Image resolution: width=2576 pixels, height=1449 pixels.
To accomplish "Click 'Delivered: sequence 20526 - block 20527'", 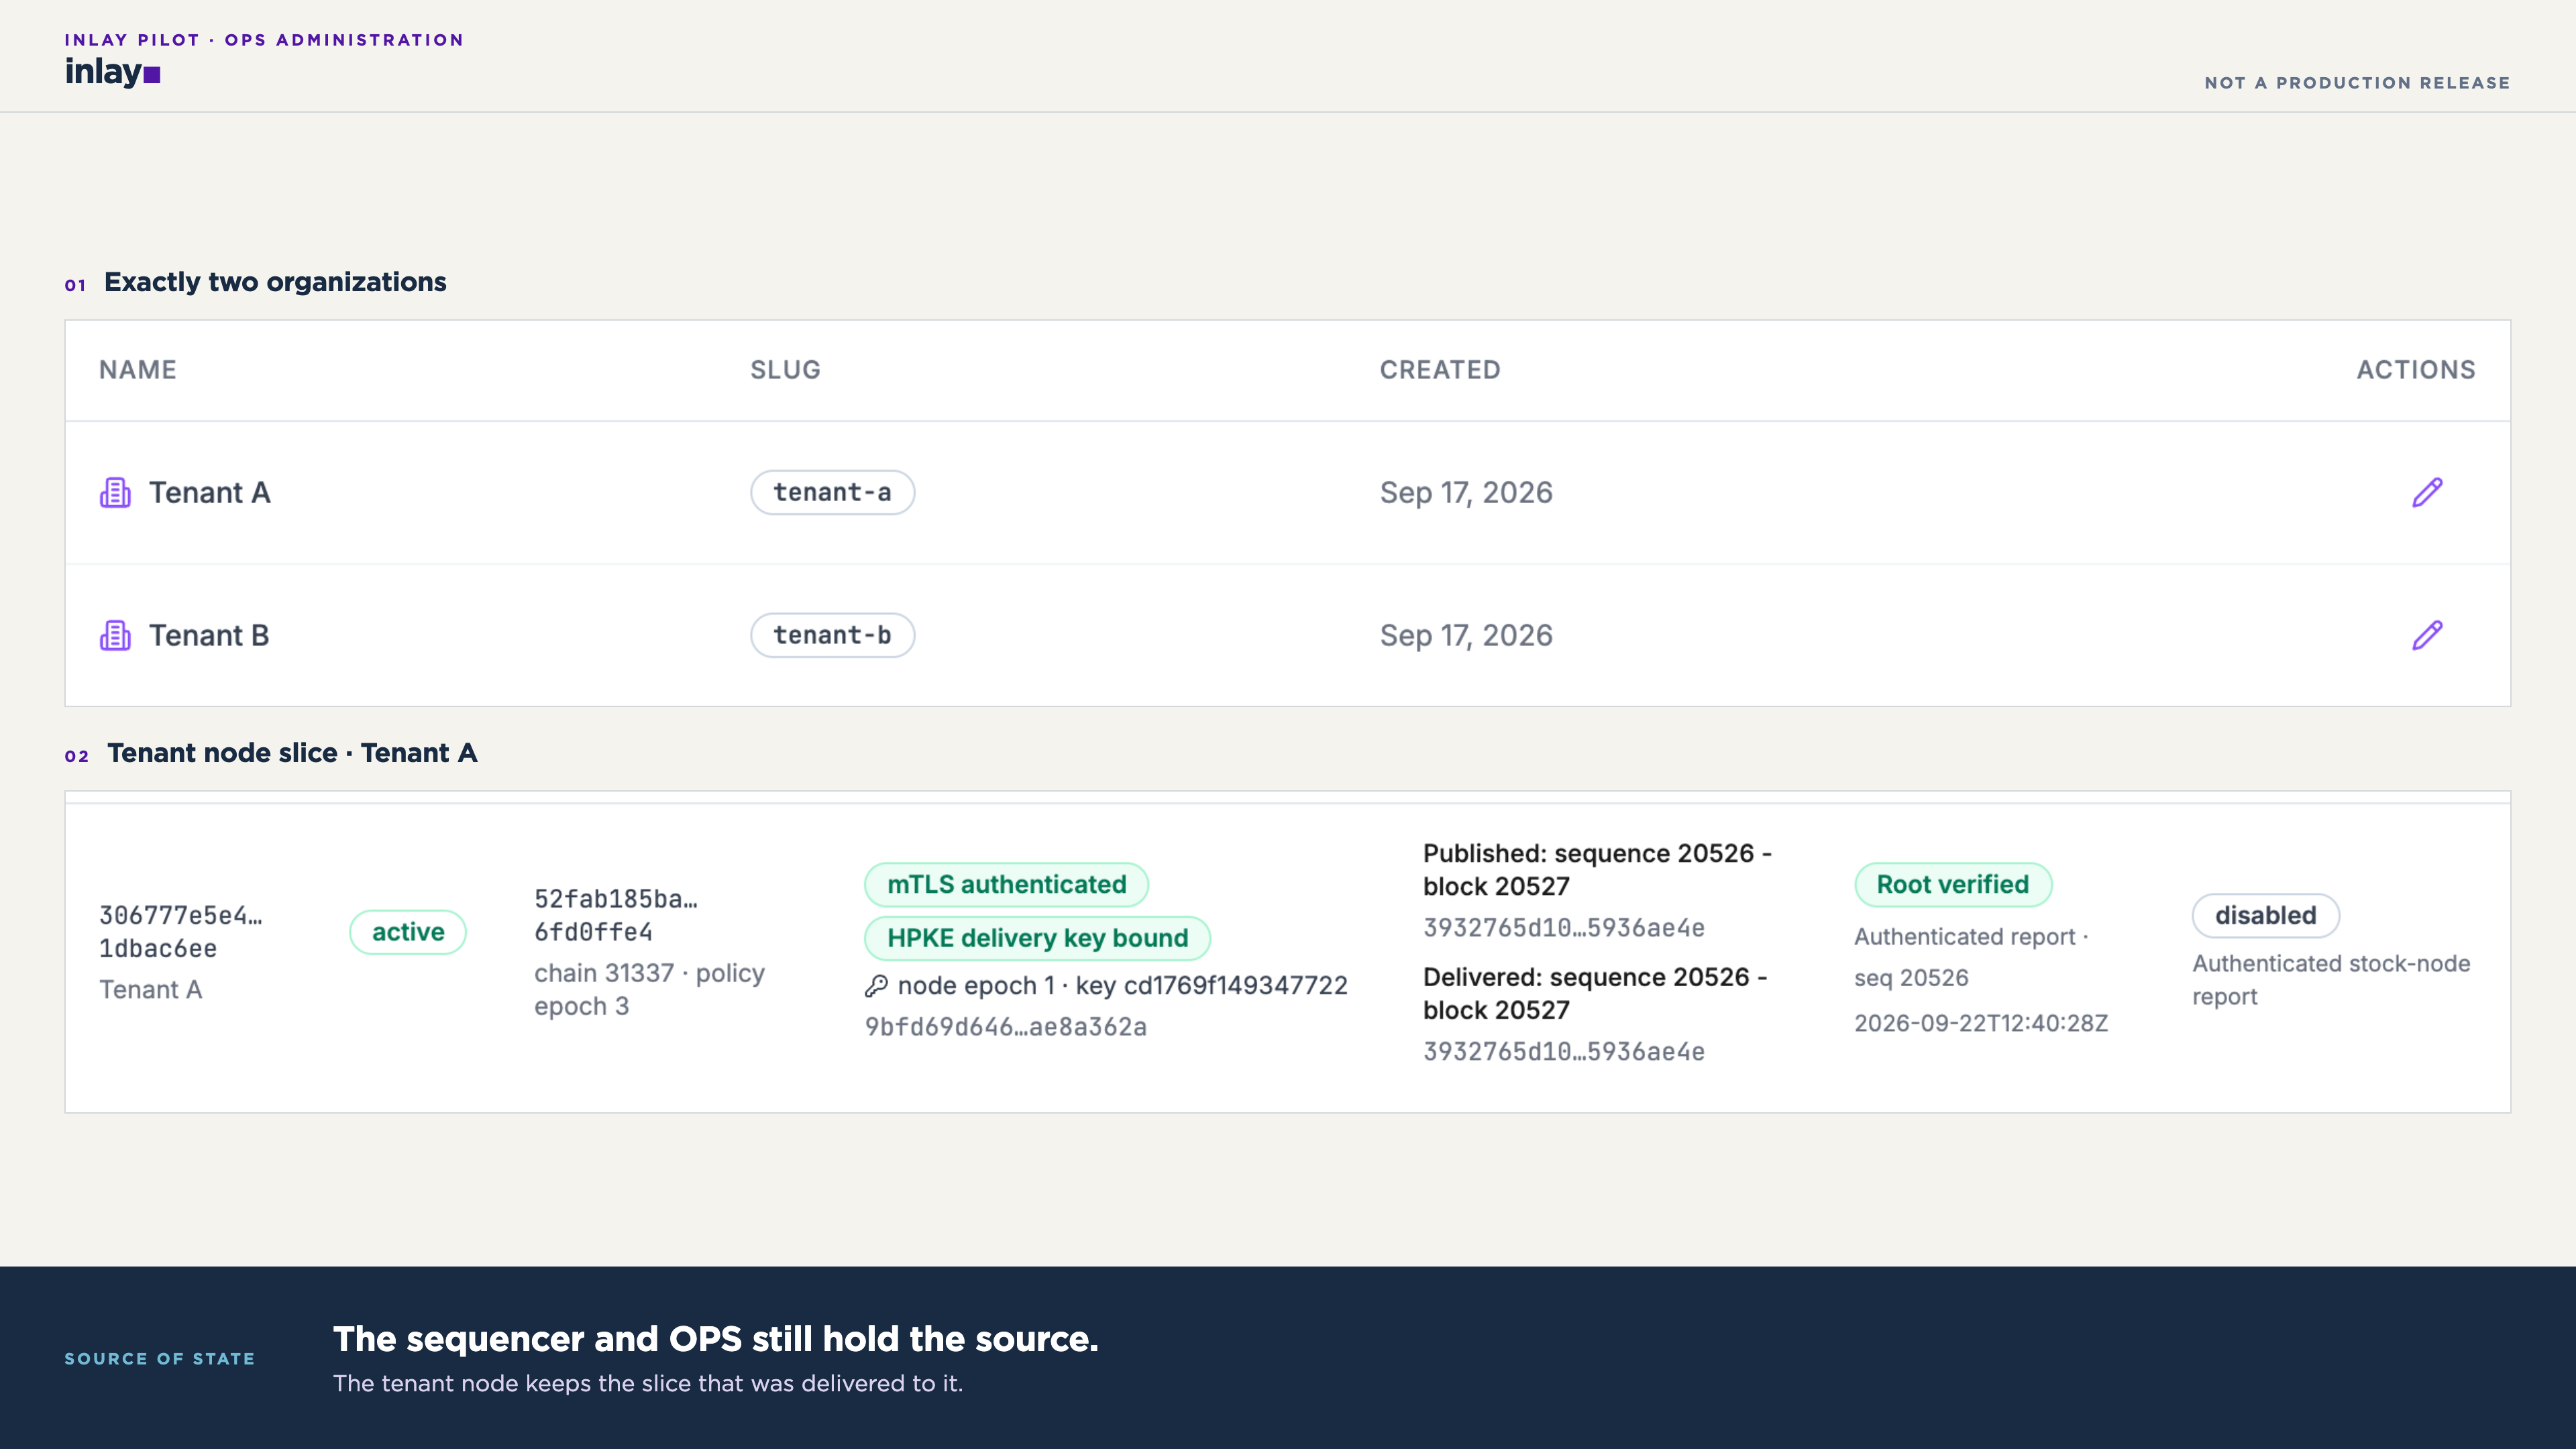I will point(1595,994).
